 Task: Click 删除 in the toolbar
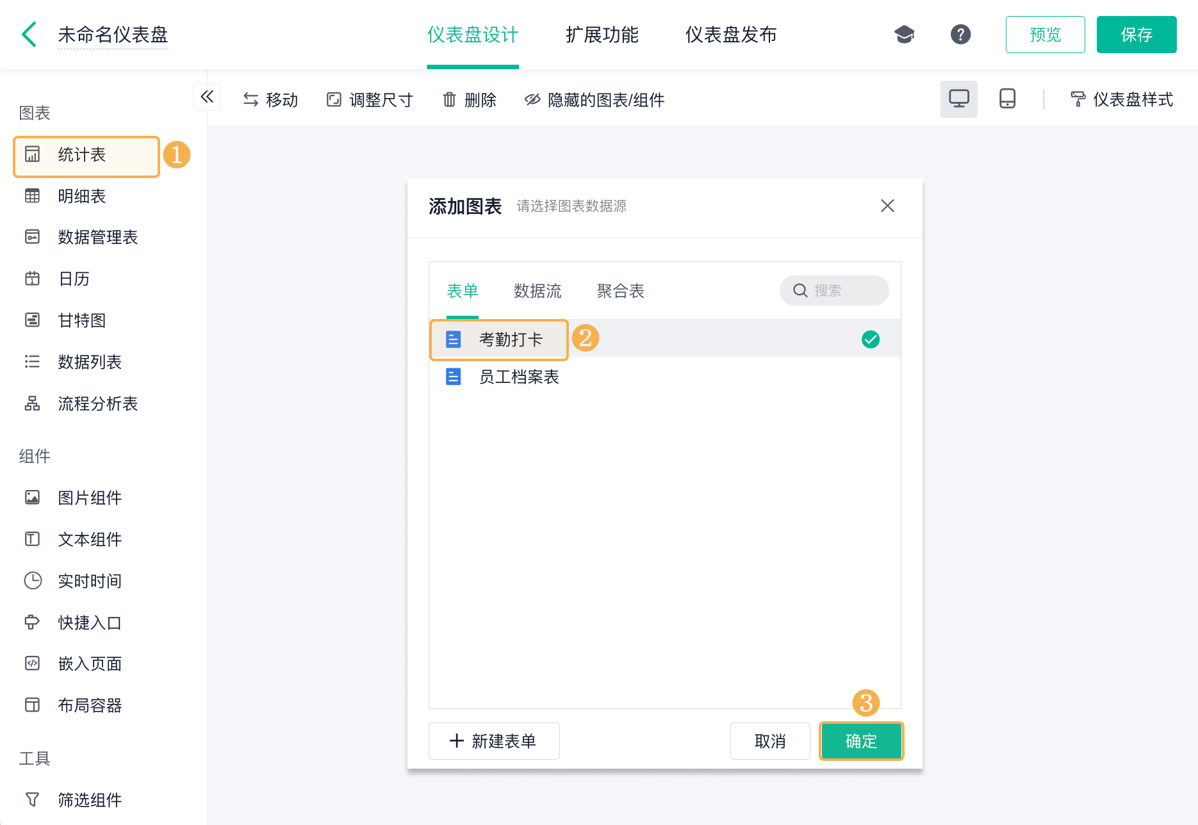point(470,100)
